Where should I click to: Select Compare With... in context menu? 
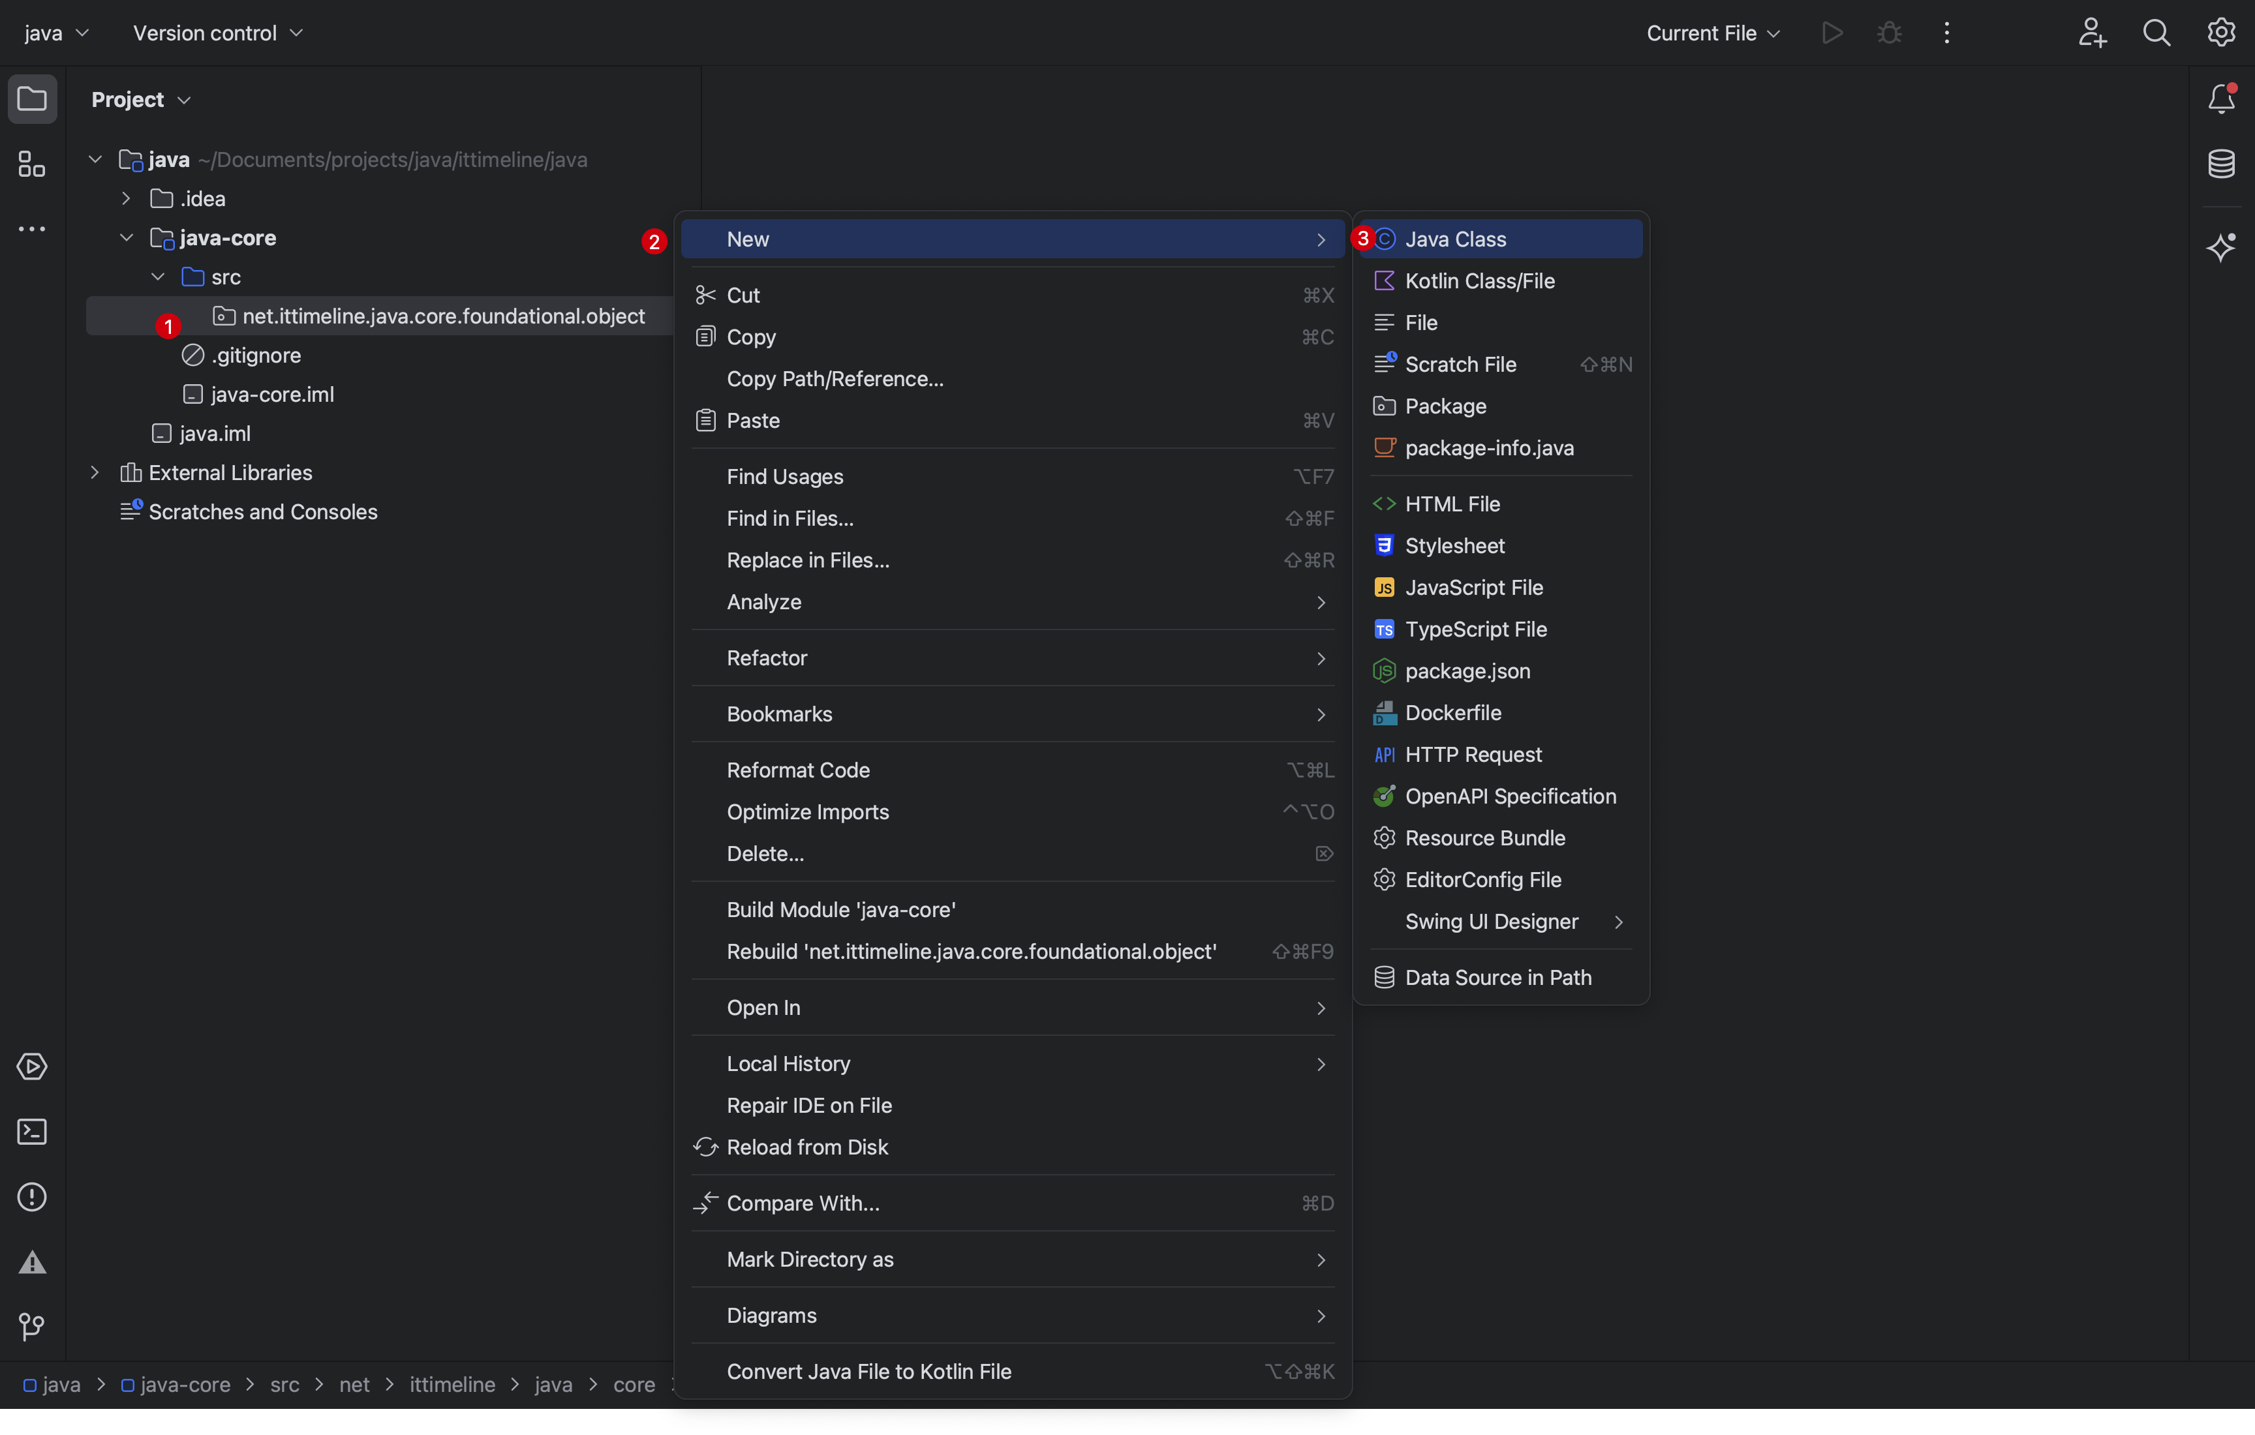coord(1013,1203)
